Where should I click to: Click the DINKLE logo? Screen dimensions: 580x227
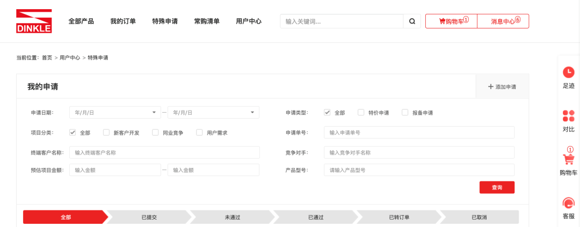pos(34,21)
